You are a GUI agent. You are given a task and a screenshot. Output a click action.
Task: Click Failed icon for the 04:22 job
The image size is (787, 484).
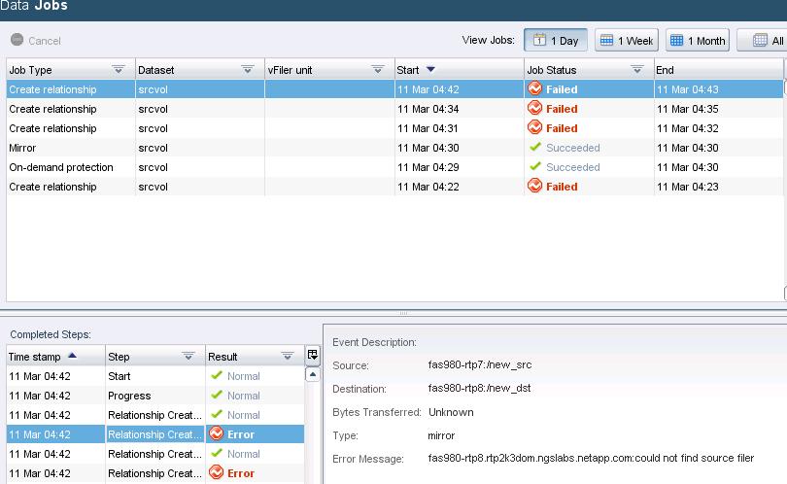[535, 186]
